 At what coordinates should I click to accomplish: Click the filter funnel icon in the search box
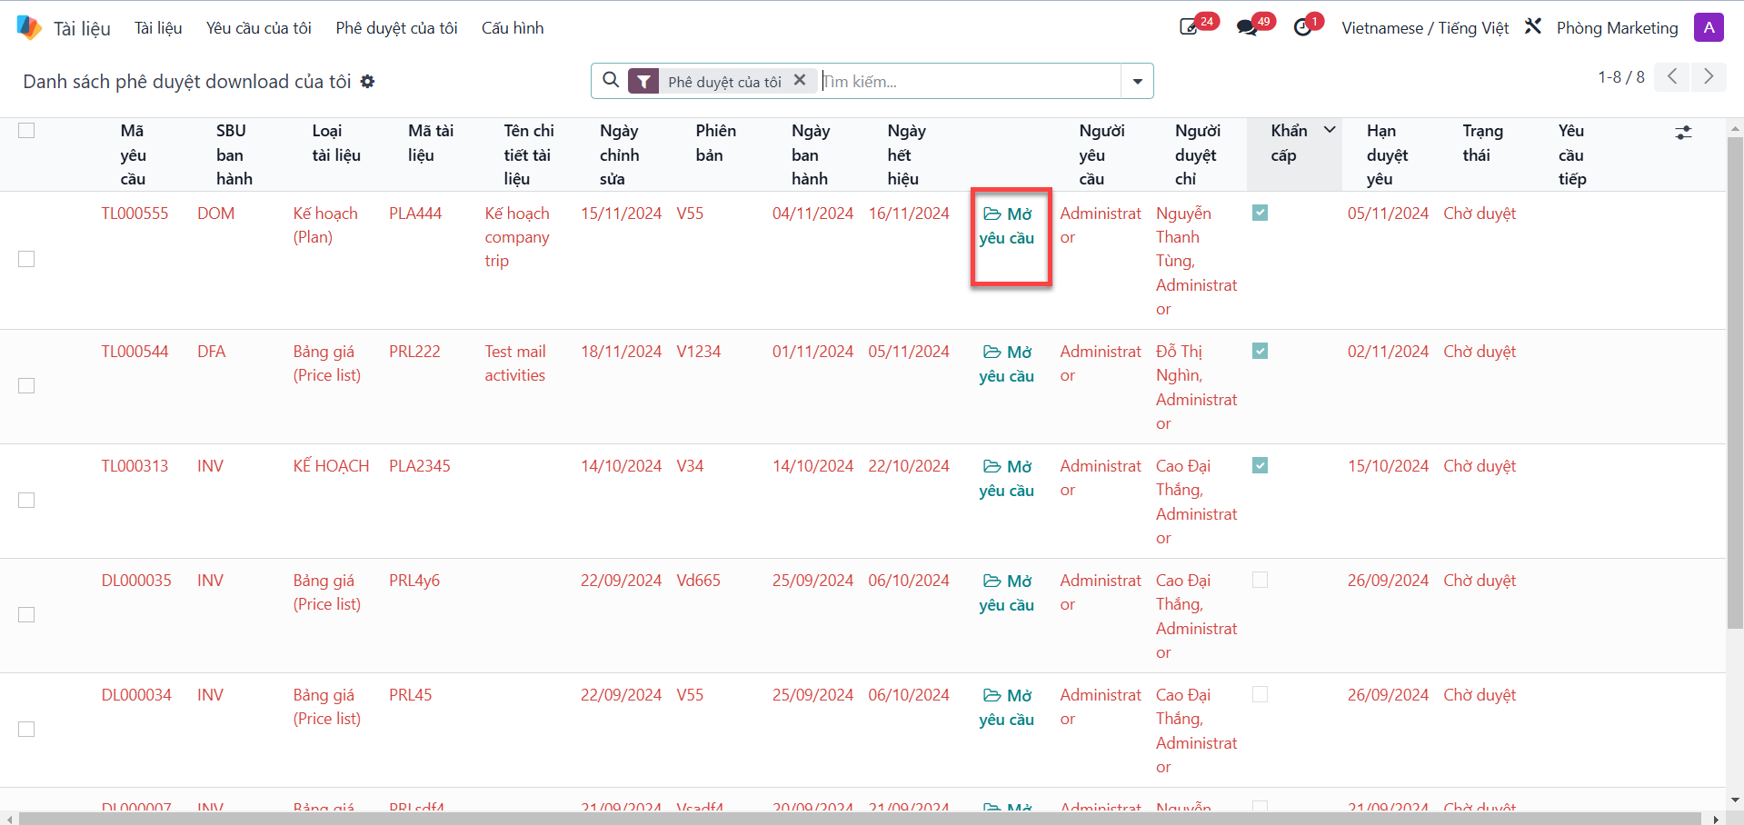(643, 82)
